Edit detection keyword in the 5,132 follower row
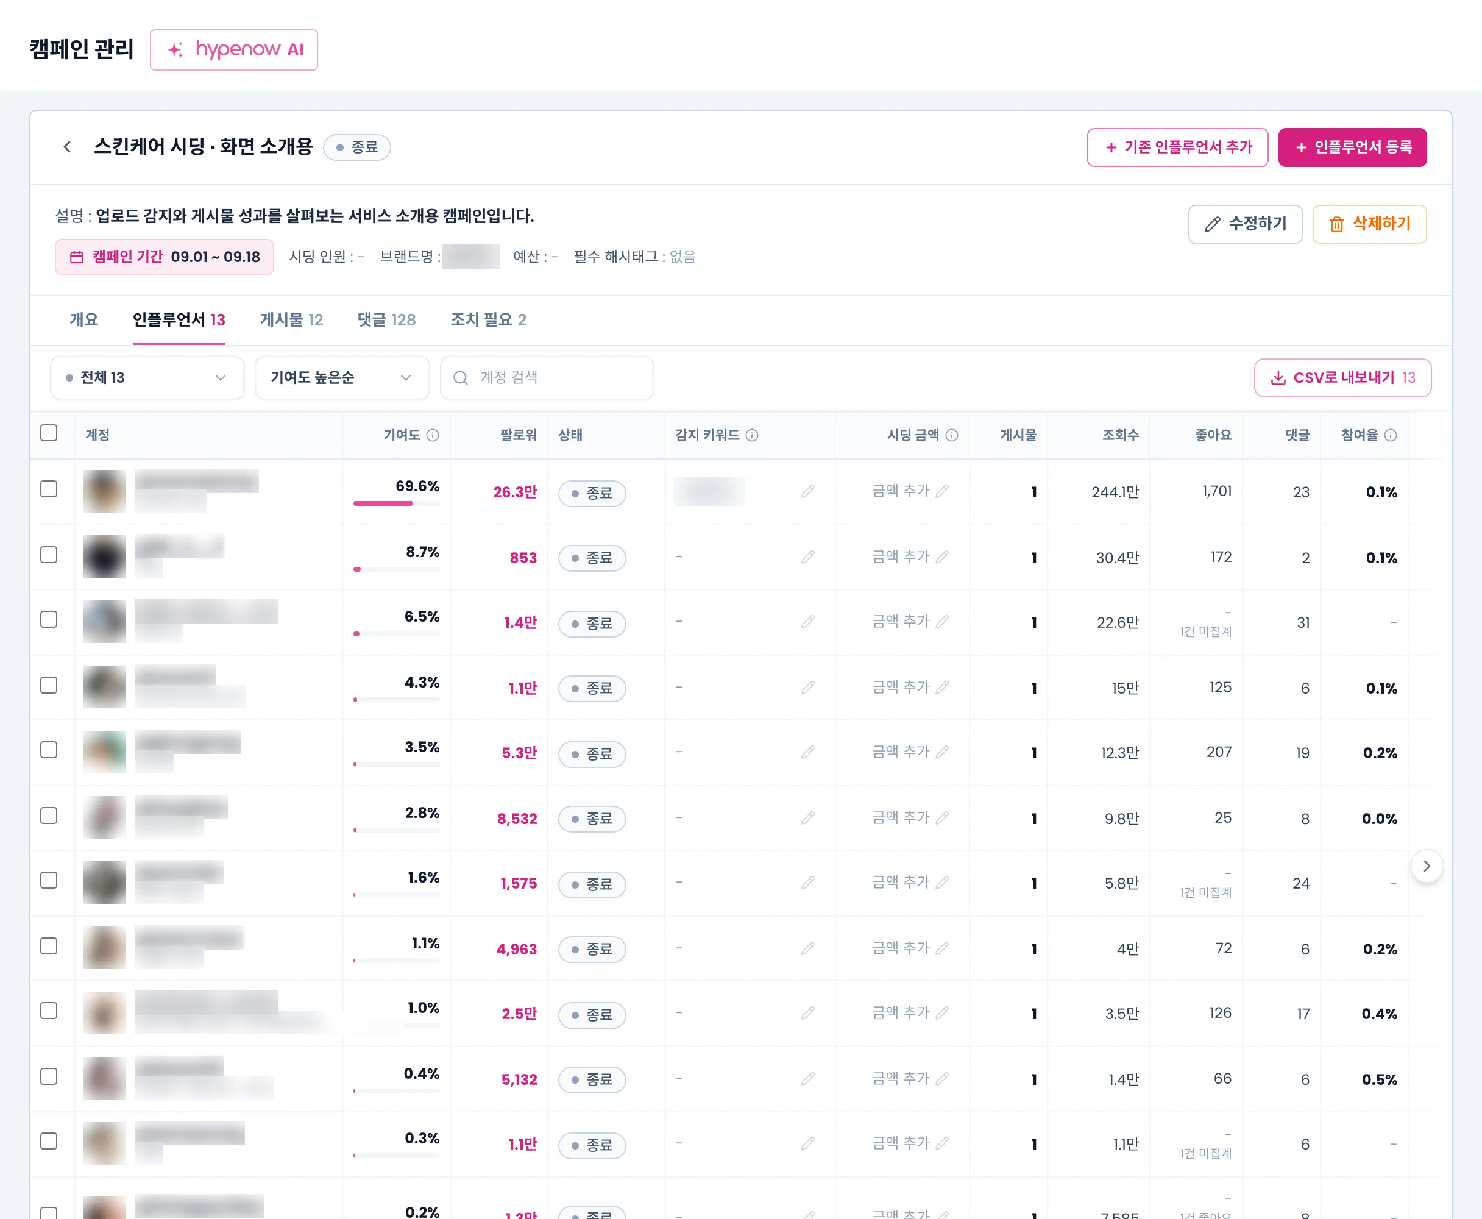This screenshot has width=1482, height=1219. pos(808,1079)
